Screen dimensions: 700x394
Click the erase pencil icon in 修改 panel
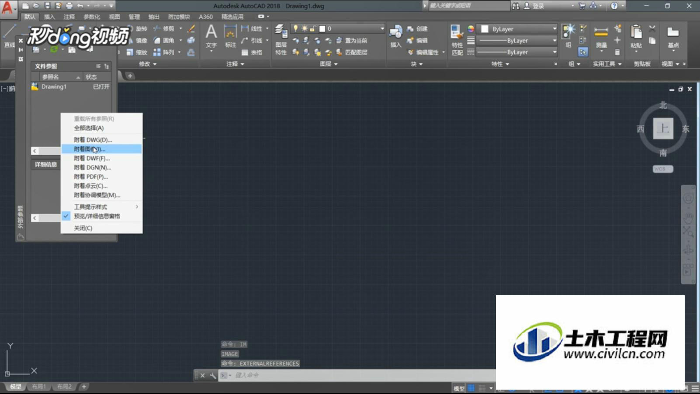pyautogui.click(x=191, y=29)
